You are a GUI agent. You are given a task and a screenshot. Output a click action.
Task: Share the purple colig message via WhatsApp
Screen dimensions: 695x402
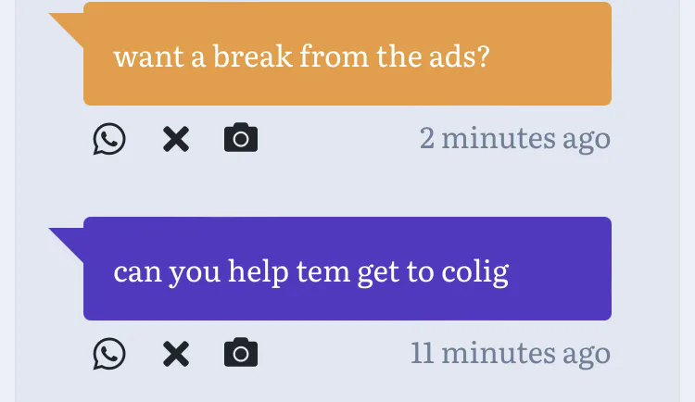[109, 354]
